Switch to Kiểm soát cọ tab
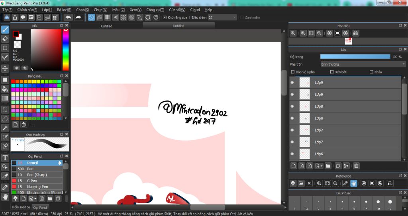Screen dimensions: 408x216 pyautogui.click(x=21, y=207)
